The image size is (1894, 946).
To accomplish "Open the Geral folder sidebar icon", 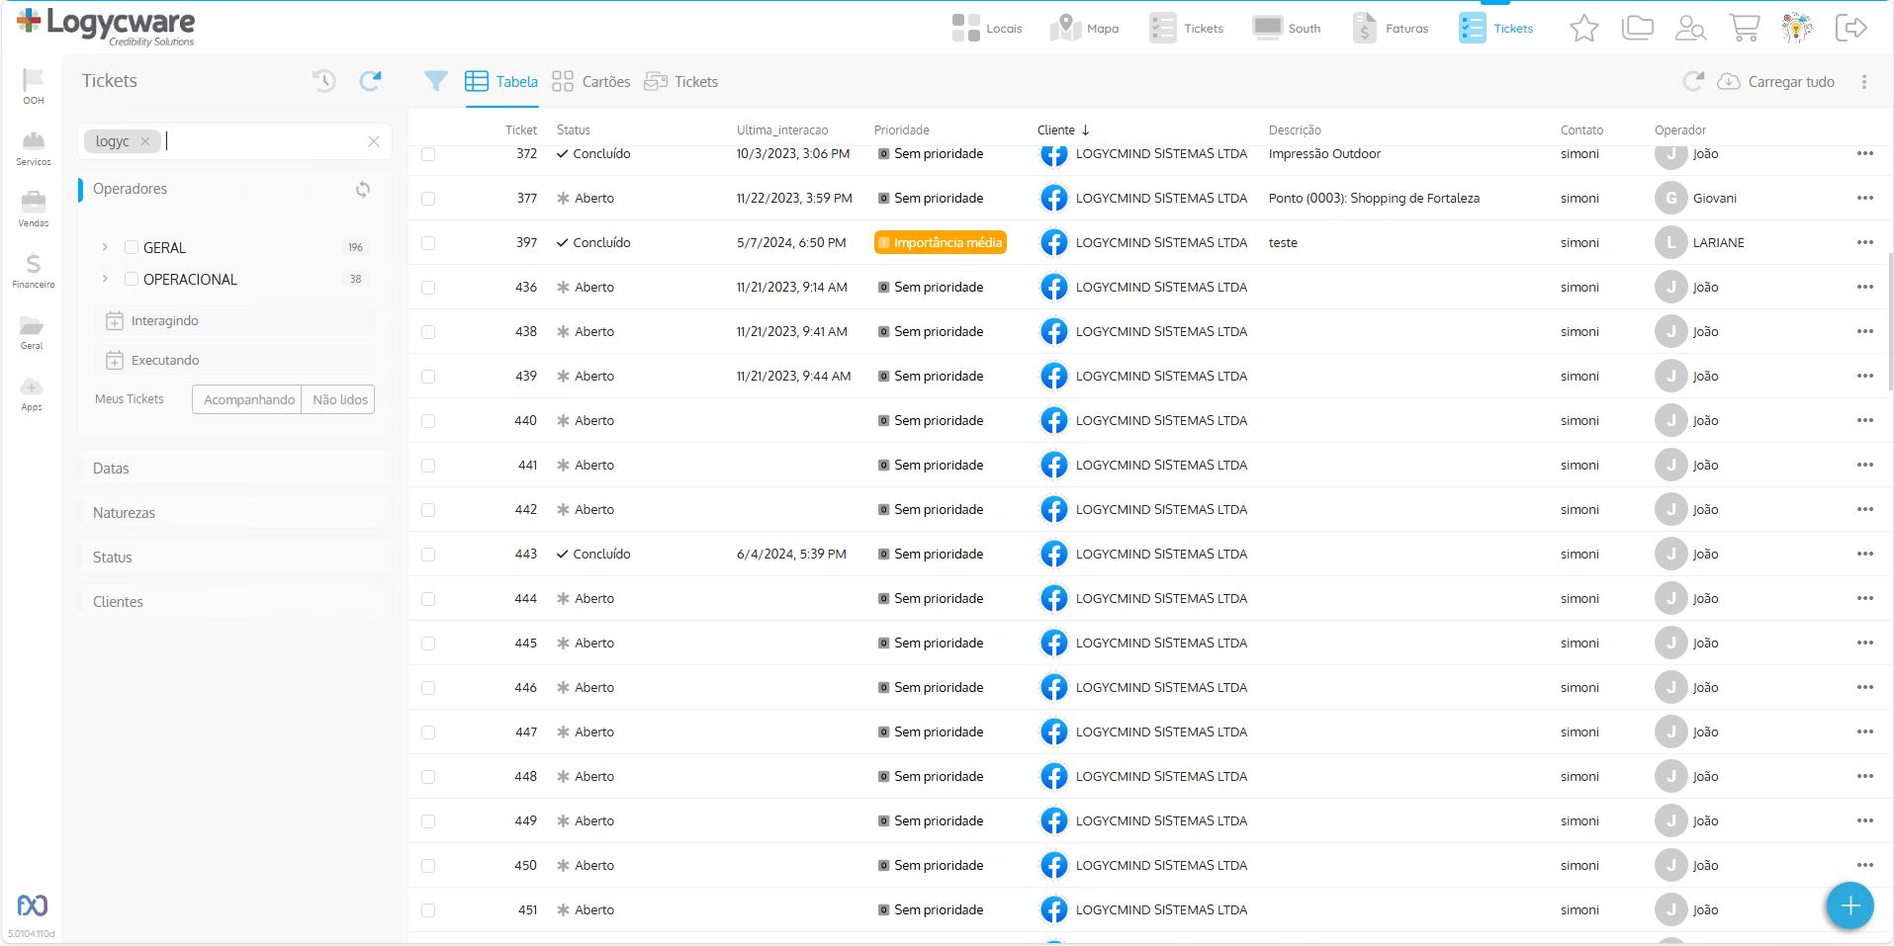I will pos(32,331).
